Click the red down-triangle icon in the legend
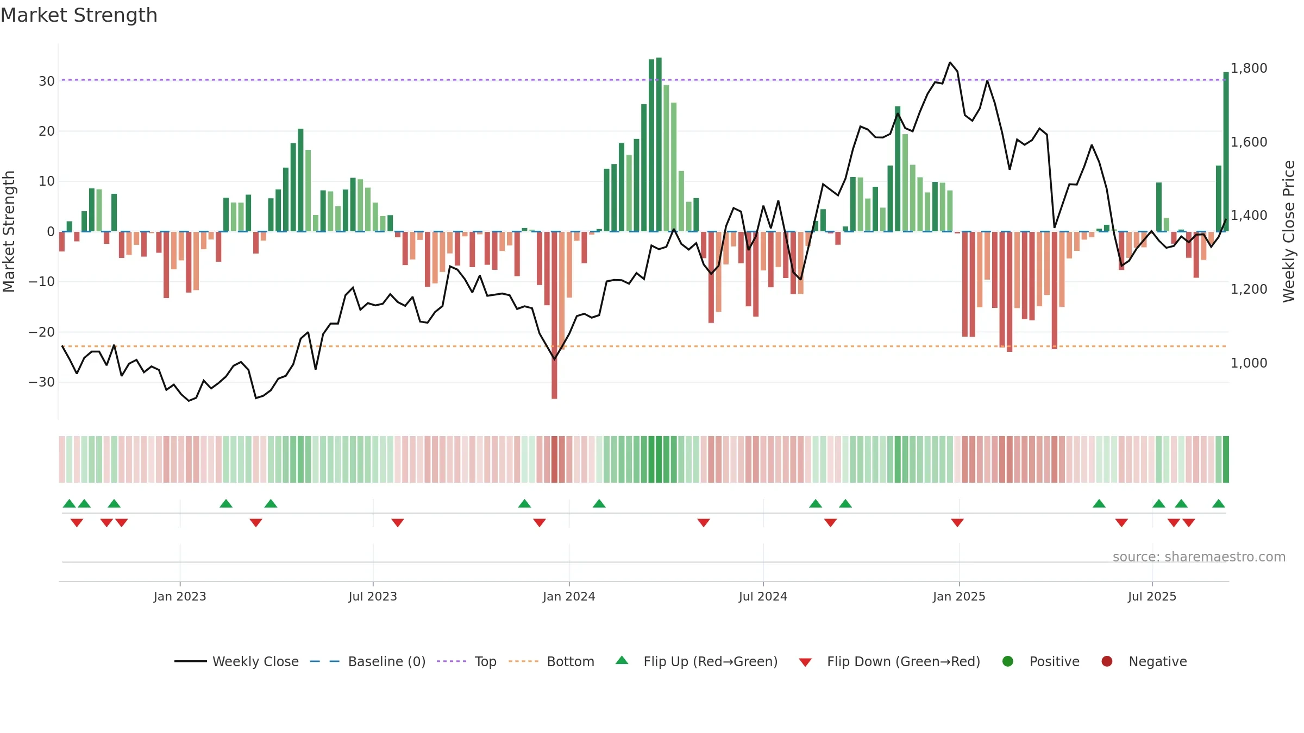Image resolution: width=1304 pixels, height=733 pixels. pos(805,662)
